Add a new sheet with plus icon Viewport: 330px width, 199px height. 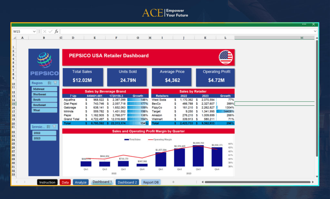[x=173, y=182]
